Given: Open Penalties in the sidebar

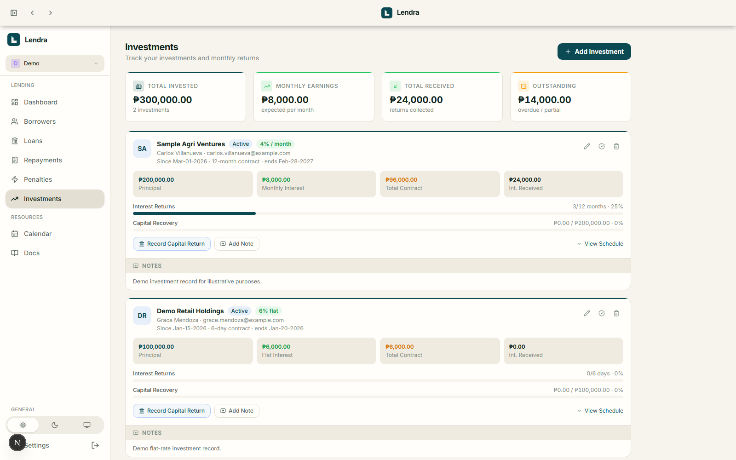Looking at the screenshot, I should 55,179.
